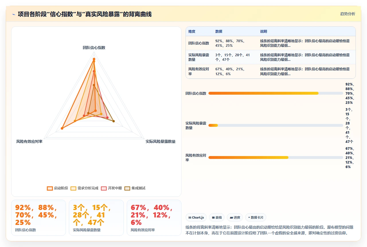Image resolution: width=367 pixels, height=247 pixels.
Task: Click the 进度 tag
Action: [235, 217]
